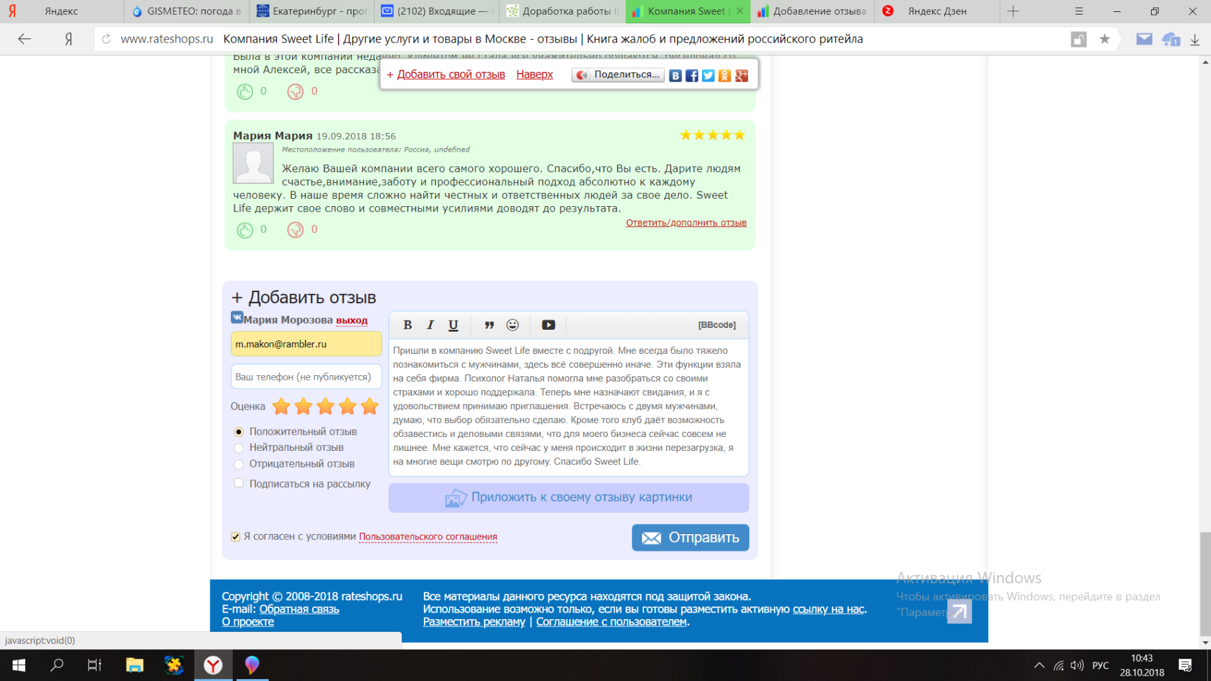The width and height of the screenshot is (1211, 681).
Task: Open Yandex home via Я button
Action: [x=68, y=39]
